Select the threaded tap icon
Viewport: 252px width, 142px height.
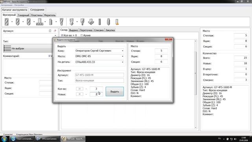coord(109,22)
